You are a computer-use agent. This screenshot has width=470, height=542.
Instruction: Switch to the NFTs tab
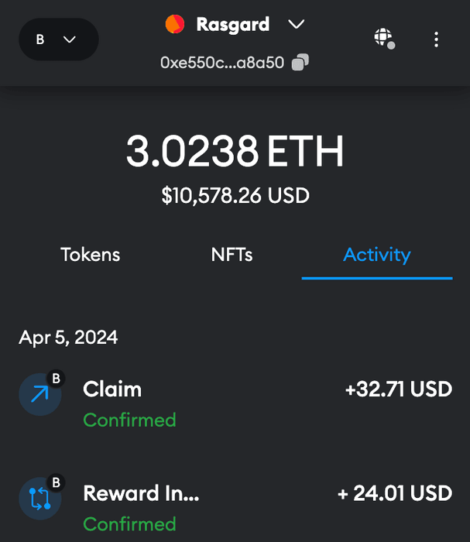pos(232,255)
